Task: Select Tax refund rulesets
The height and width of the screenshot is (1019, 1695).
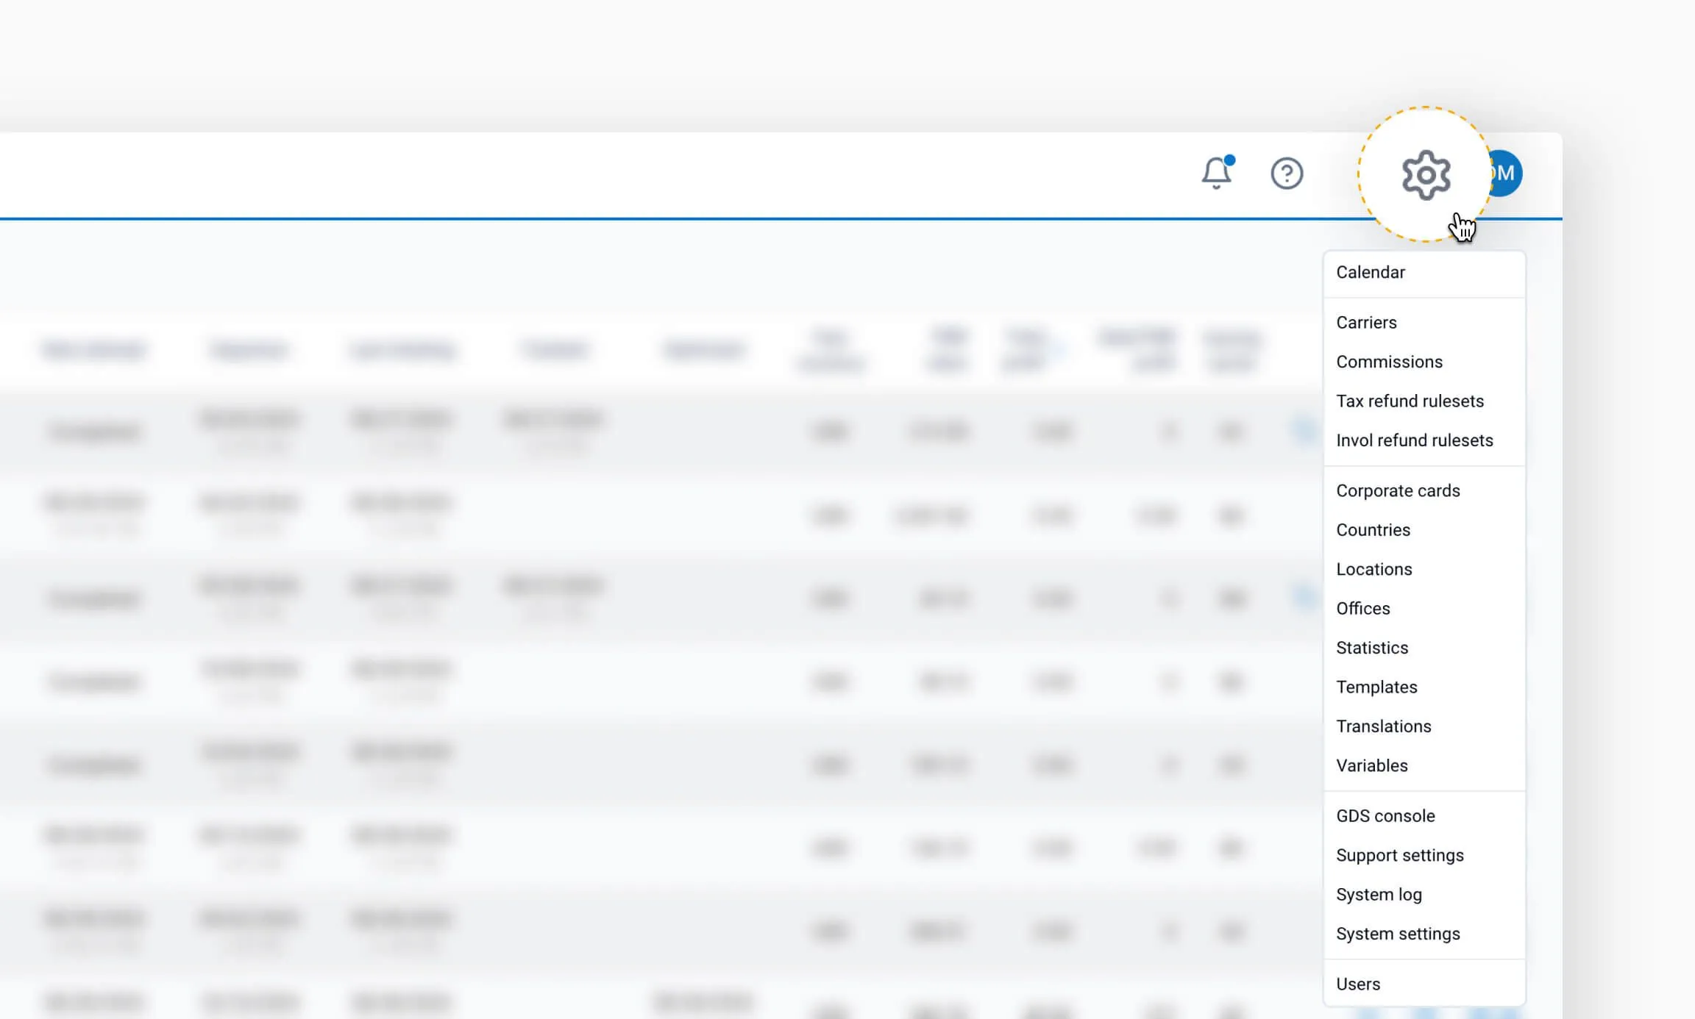Action: [1410, 401]
